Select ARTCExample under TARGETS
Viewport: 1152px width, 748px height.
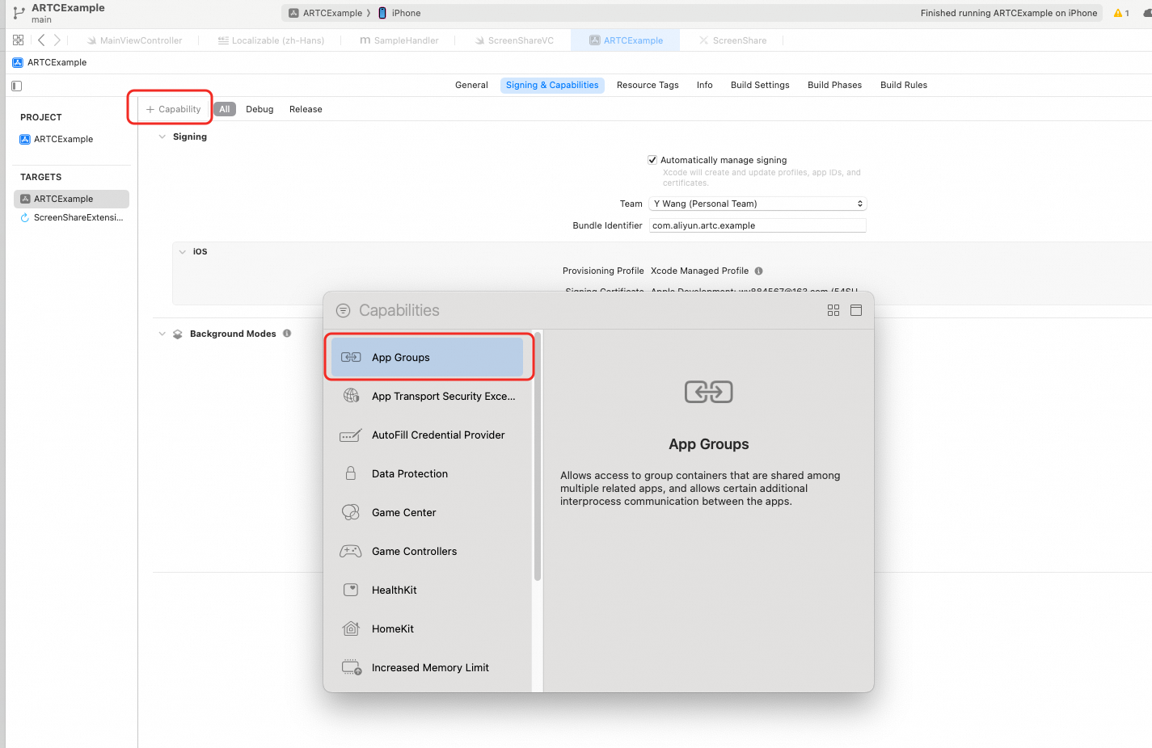(71, 199)
